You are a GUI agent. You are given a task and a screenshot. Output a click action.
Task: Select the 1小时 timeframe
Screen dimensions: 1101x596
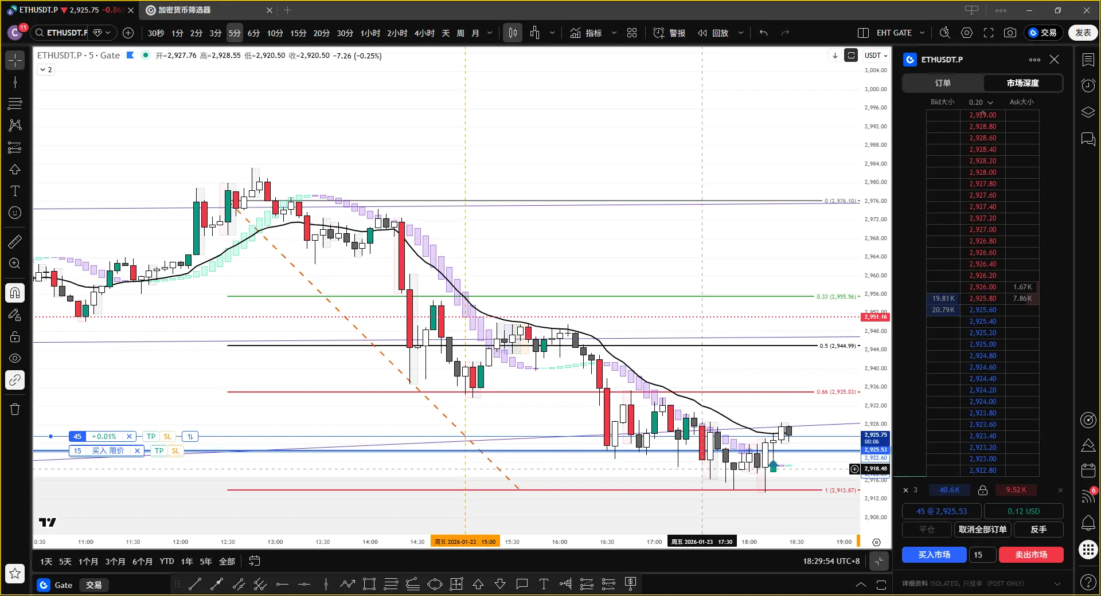[370, 33]
